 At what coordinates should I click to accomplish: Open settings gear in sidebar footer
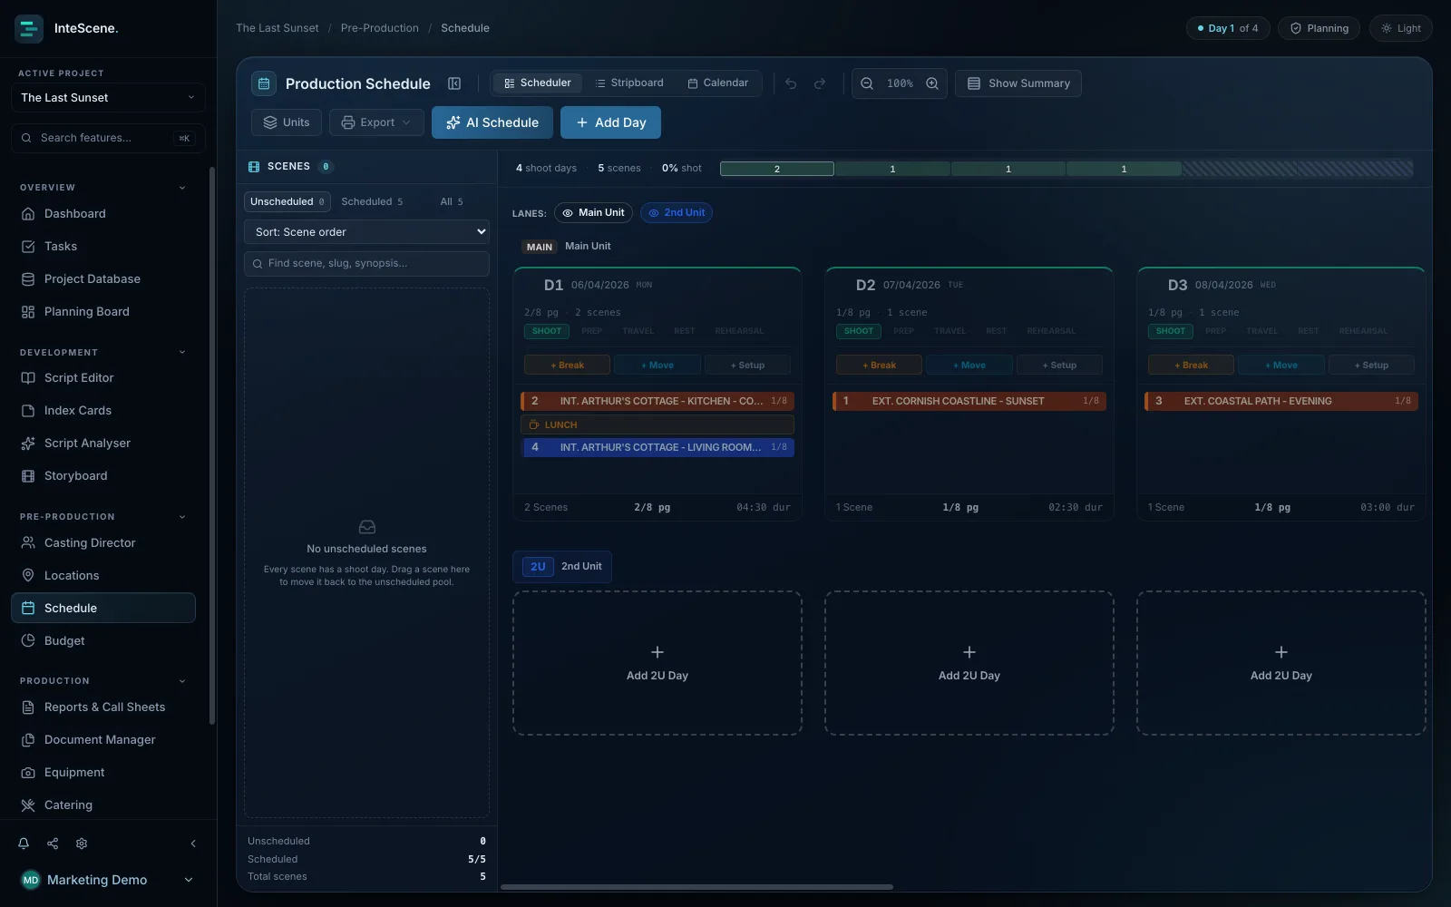pos(82,844)
